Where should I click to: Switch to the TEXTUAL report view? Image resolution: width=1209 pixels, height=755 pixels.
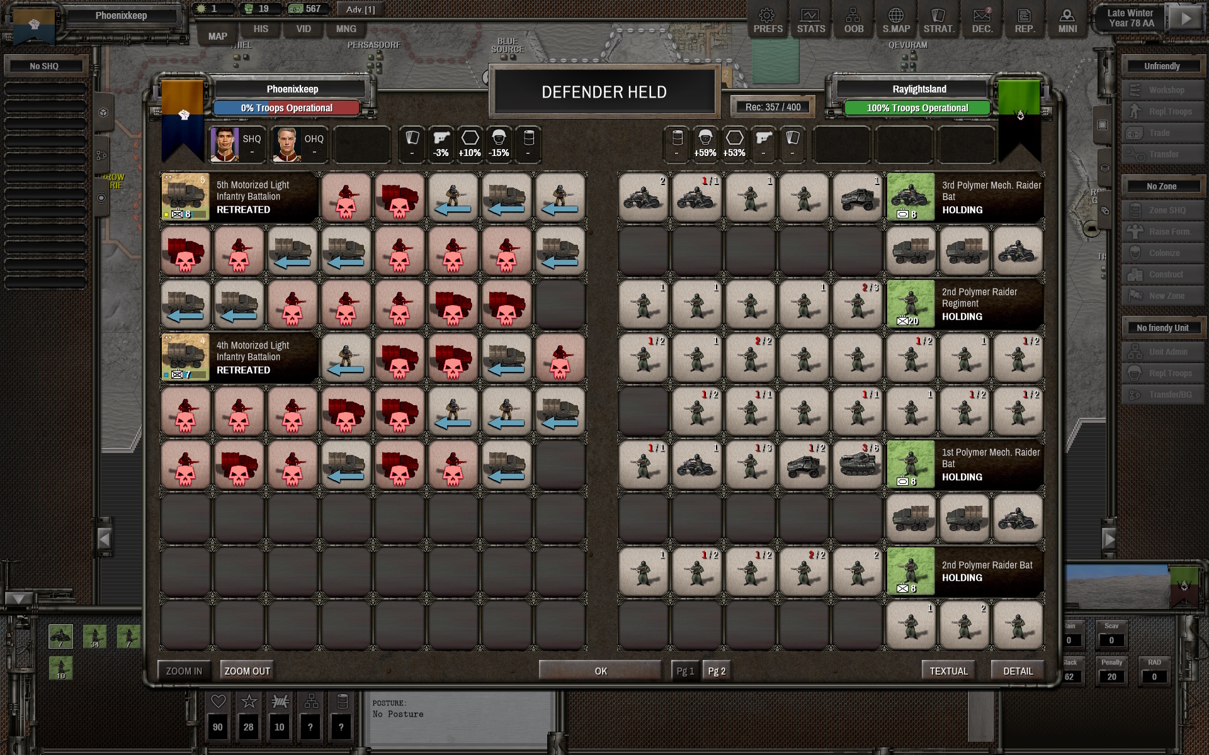948,671
